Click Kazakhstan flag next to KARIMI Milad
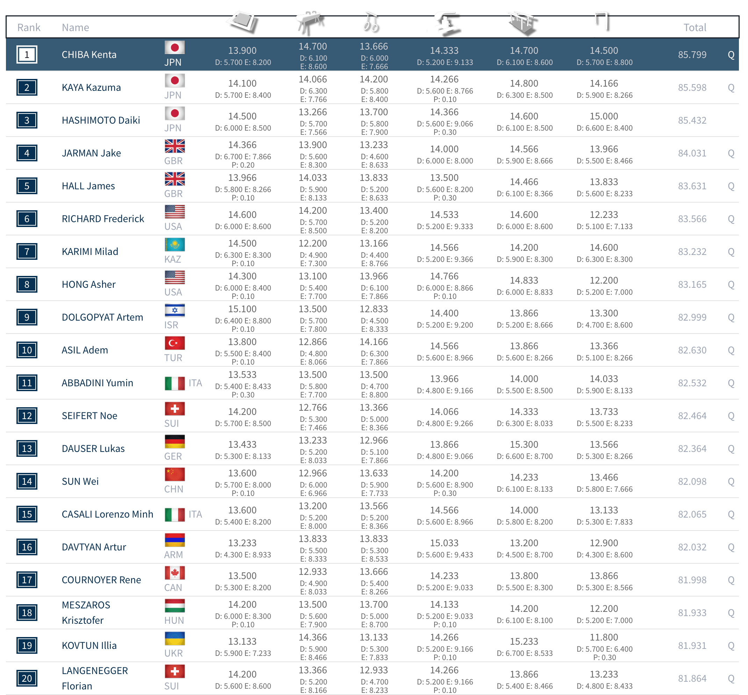This screenshot has width=748, height=695. pyautogui.click(x=174, y=245)
